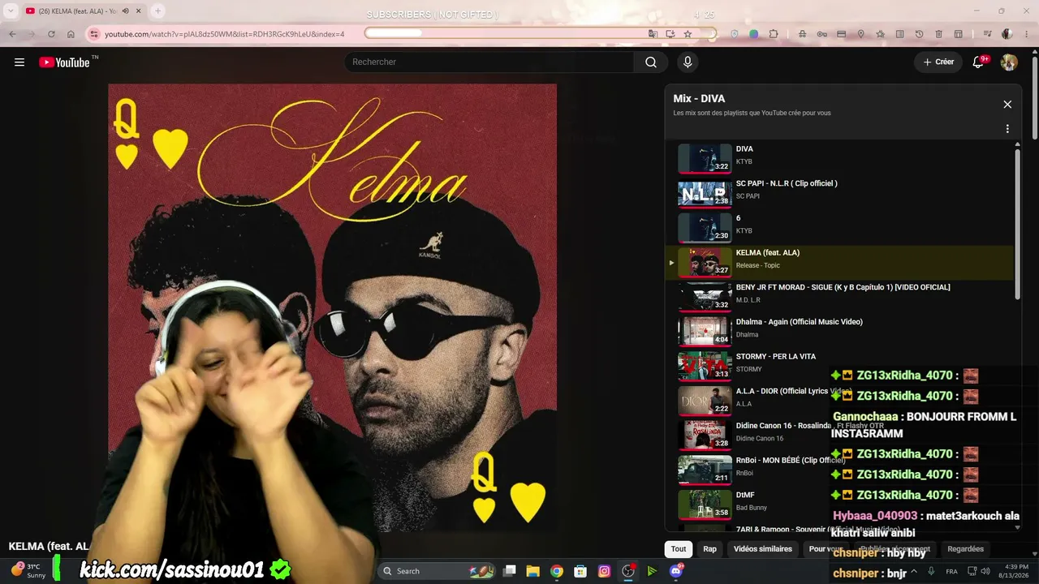Open the A.L.A - DIOR thumbnail

click(x=705, y=401)
